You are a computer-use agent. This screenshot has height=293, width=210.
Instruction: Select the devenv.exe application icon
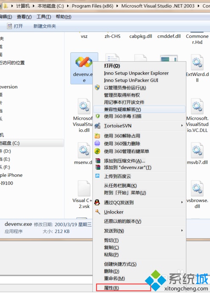84,62
